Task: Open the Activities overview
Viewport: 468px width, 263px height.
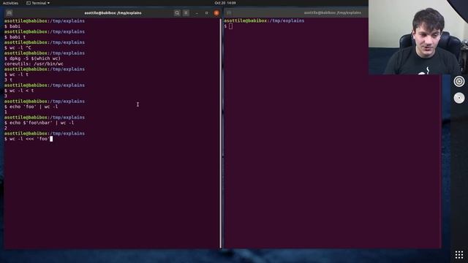Action: point(10,3)
